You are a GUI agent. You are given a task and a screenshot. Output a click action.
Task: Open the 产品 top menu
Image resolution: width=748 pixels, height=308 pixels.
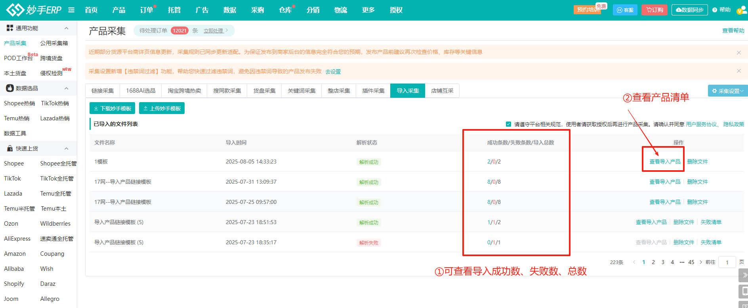coord(119,10)
